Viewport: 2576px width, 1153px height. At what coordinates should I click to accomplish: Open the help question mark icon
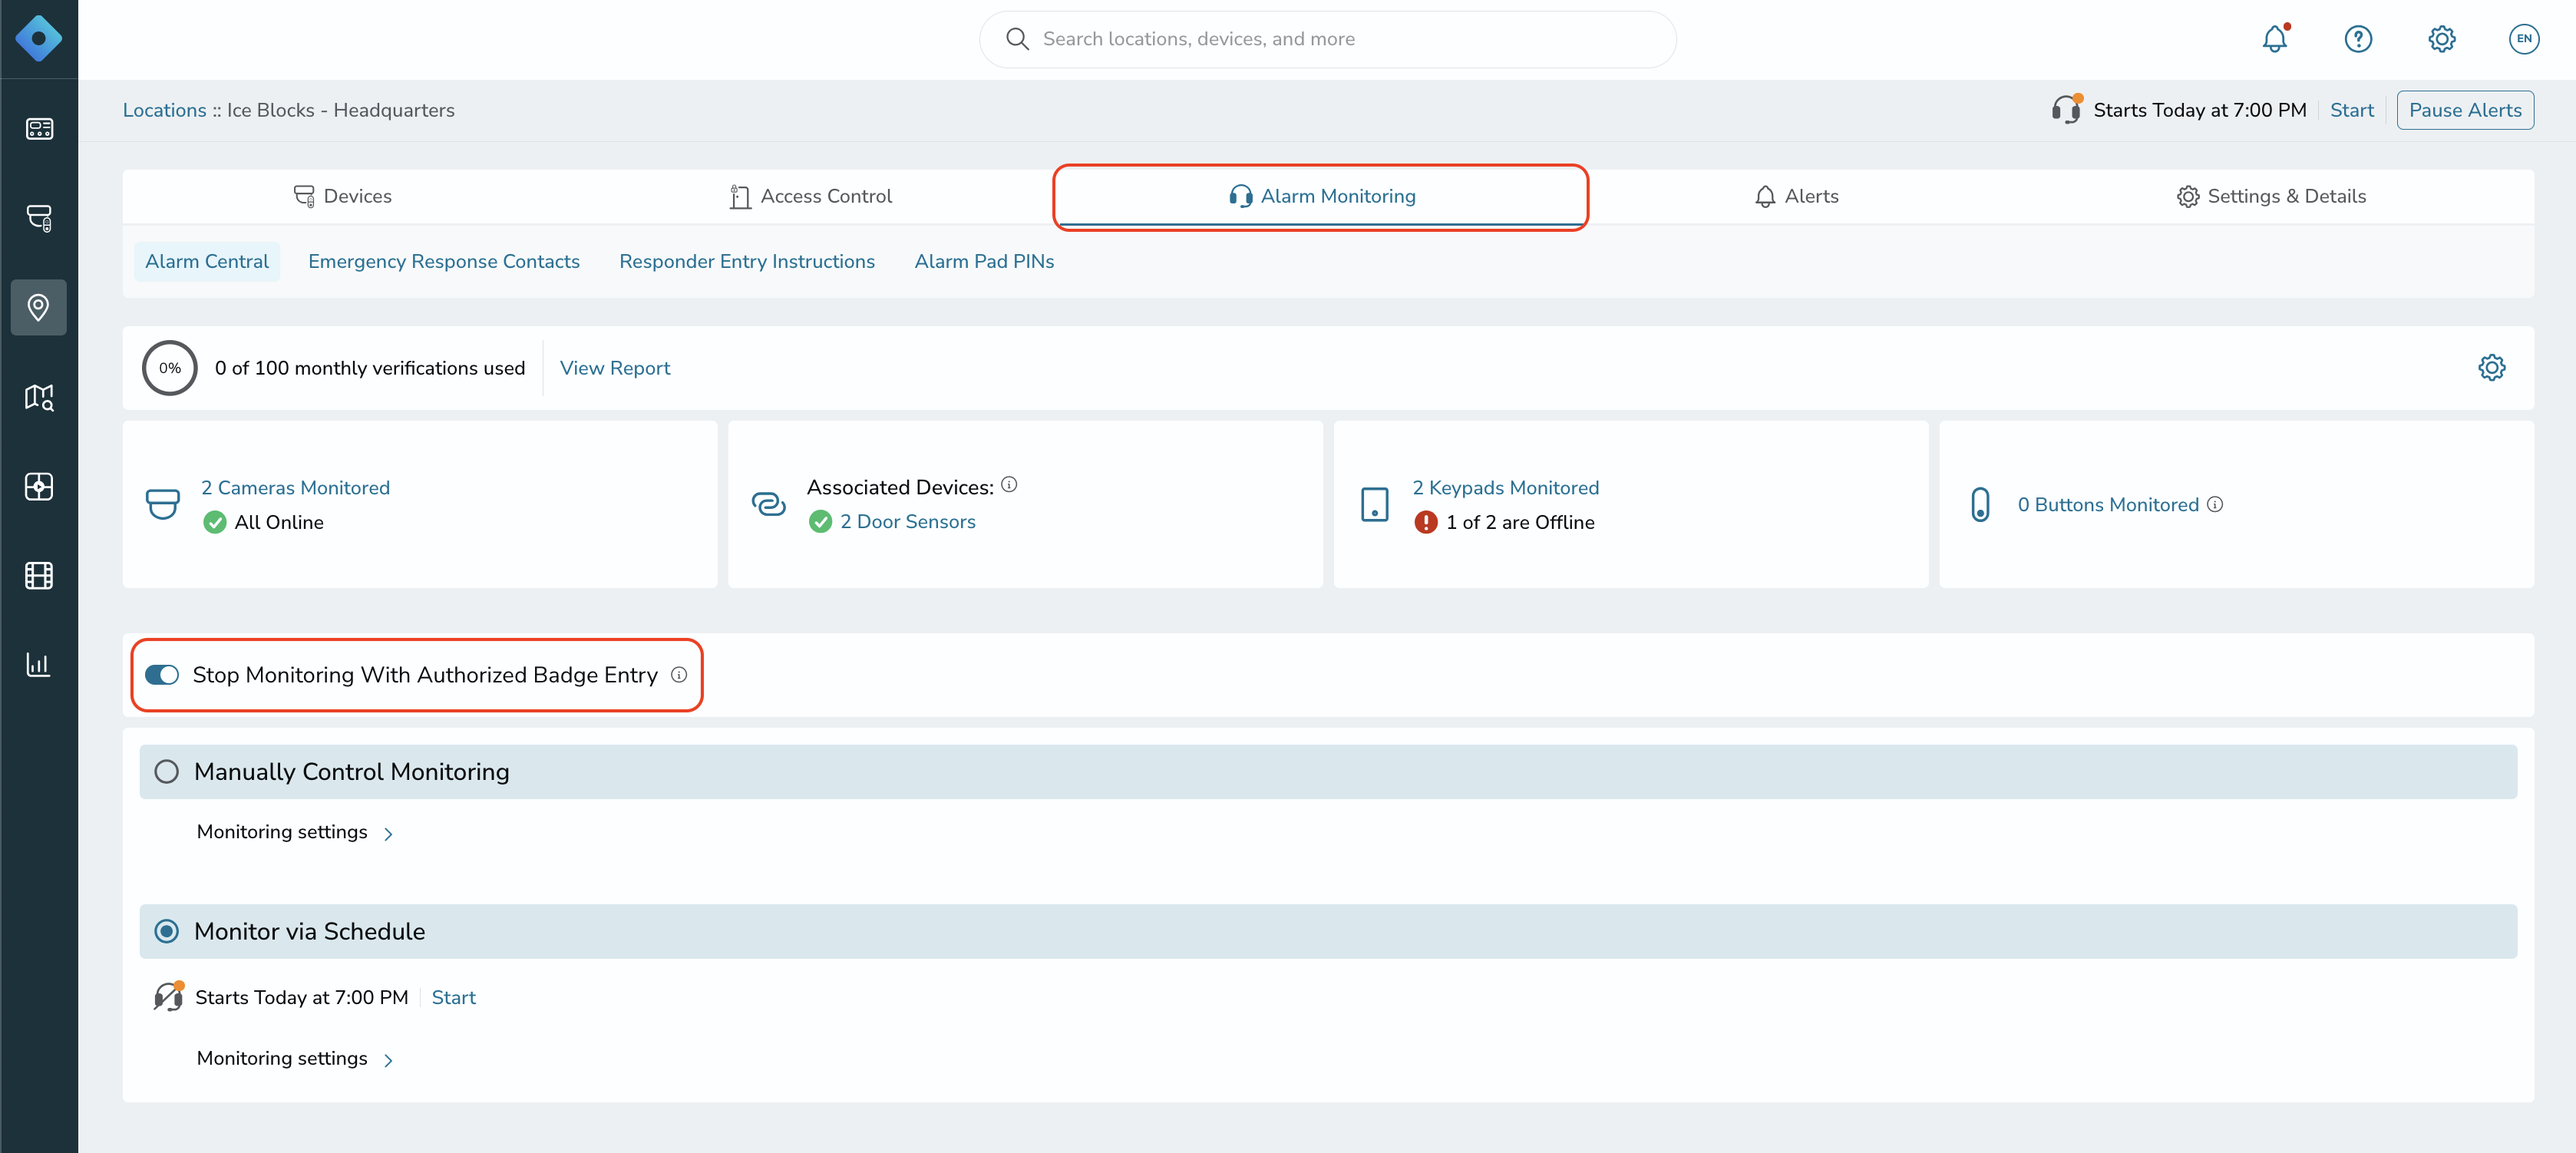[x=2358, y=39]
